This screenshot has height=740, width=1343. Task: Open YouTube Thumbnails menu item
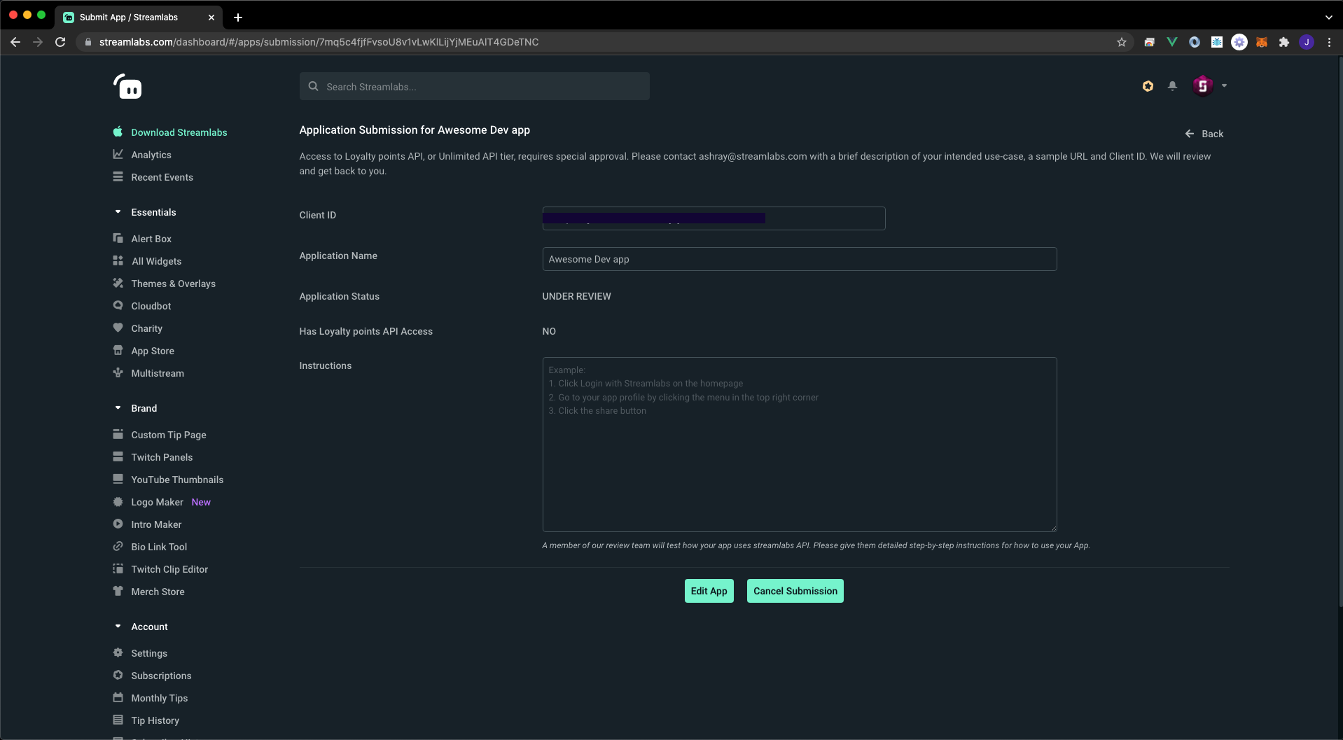(177, 480)
